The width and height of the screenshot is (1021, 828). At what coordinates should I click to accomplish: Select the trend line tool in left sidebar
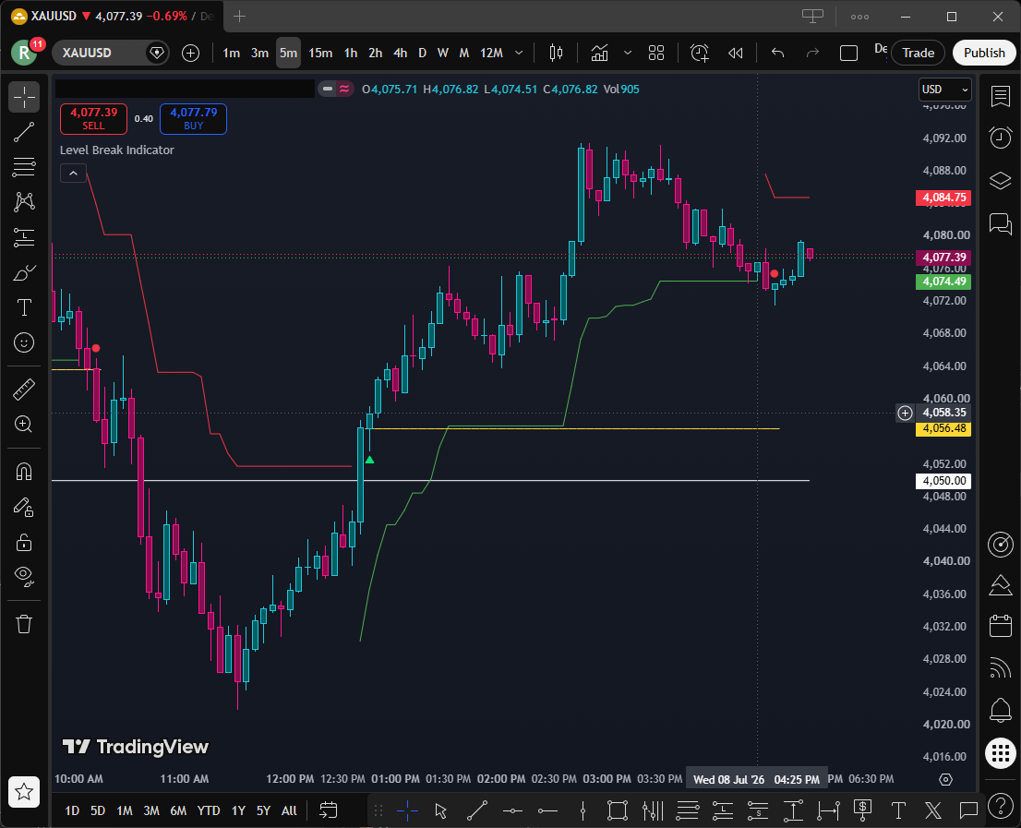24,132
